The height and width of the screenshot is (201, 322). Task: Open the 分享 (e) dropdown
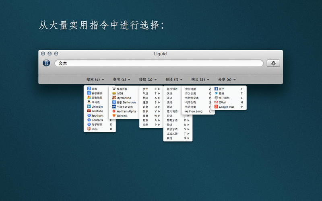tap(227, 79)
